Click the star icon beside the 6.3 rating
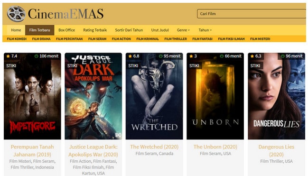Image resolution: width=308 pixels, height=176 pixels. click(252, 56)
